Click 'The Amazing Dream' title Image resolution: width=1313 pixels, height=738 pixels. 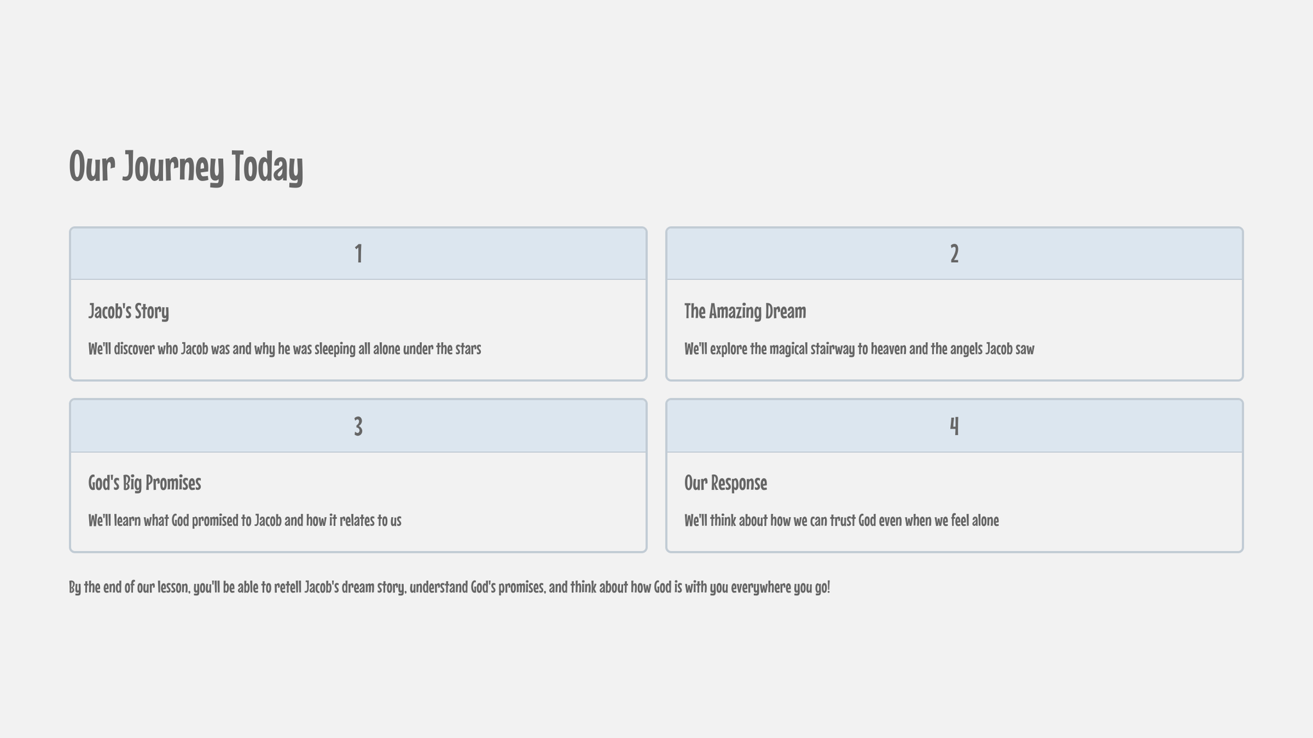pyautogui.click(x=745, y=311)
